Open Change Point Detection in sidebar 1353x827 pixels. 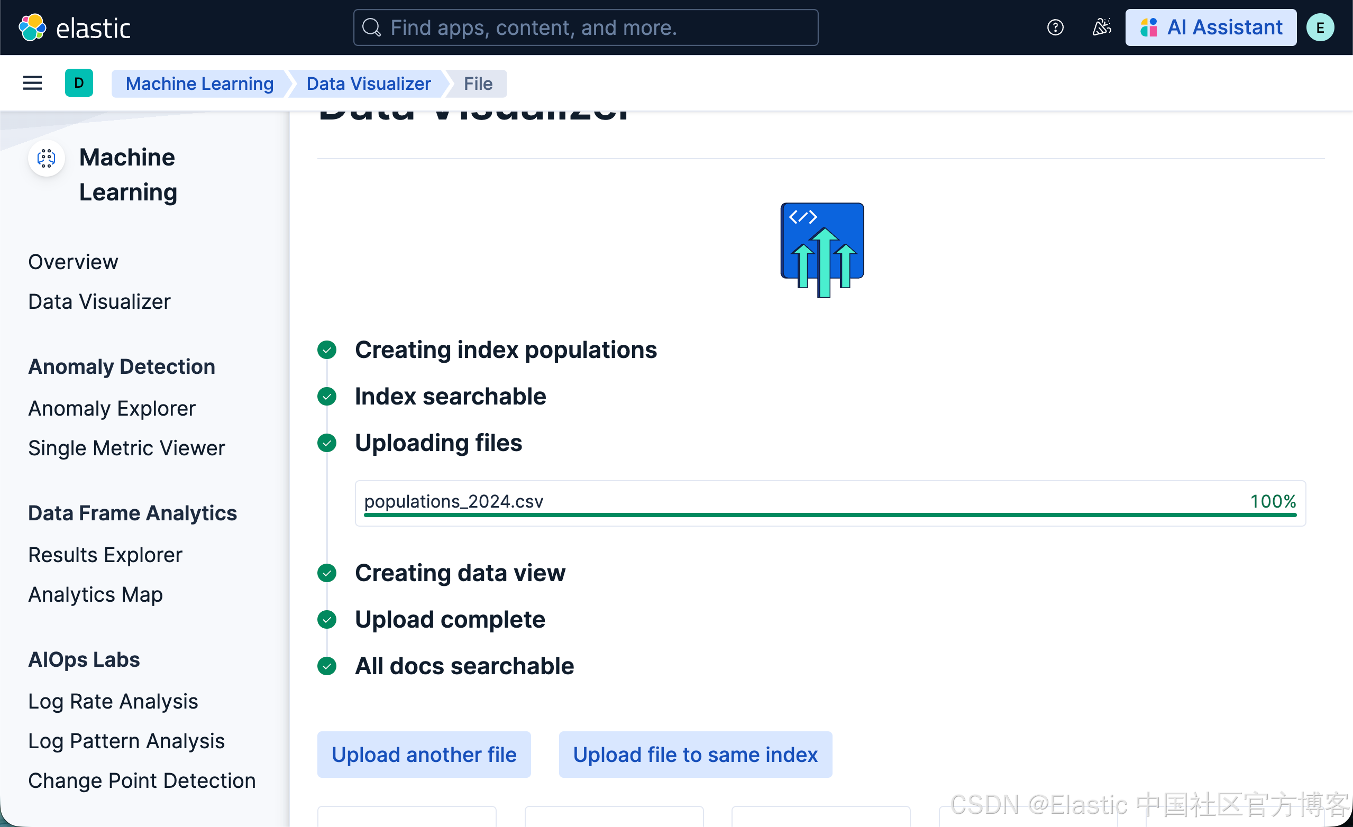(142, 780)
